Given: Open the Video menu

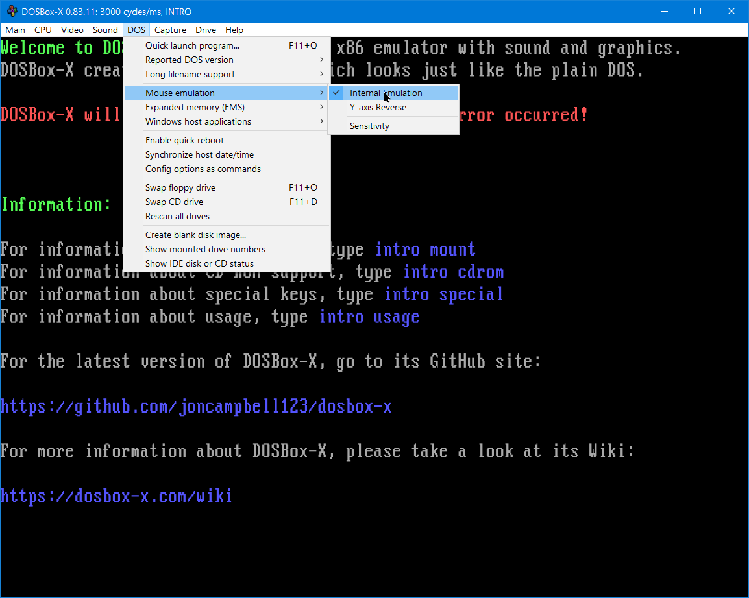Looking at the screenshot, I should pyautogui.click(x=72, y=30).
